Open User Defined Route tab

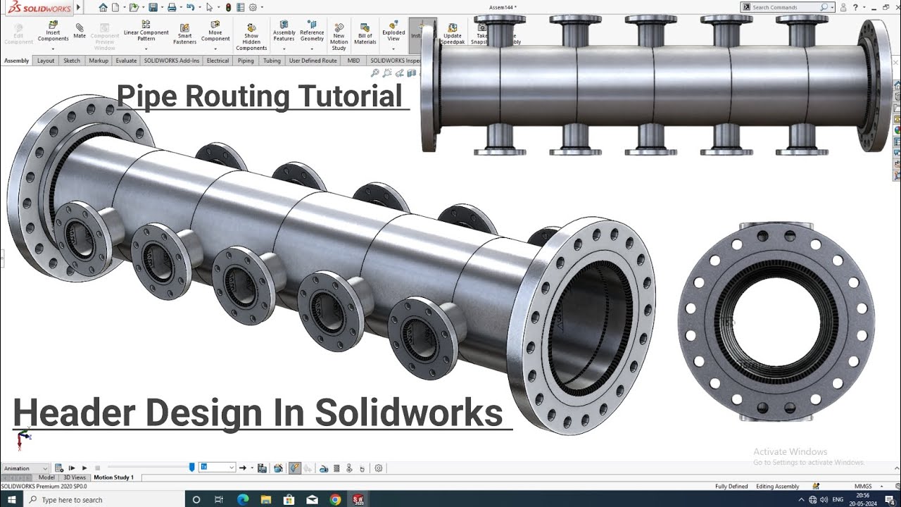(313, 61)
